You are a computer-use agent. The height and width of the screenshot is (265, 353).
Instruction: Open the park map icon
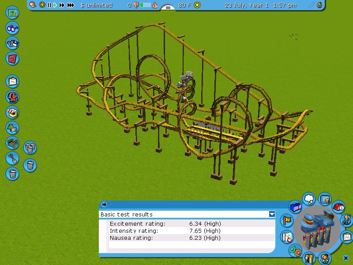coord(12,12)
